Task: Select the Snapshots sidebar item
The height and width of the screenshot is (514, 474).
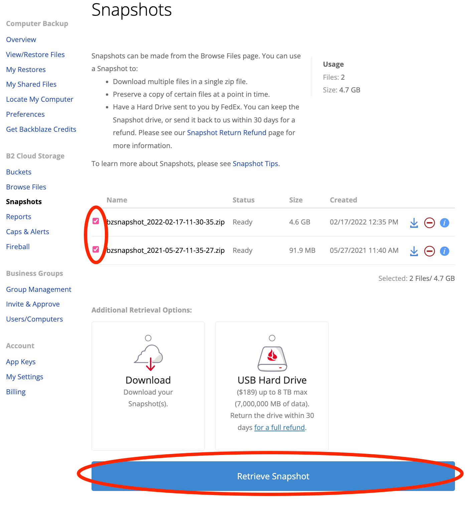Action: coord(24,202)
